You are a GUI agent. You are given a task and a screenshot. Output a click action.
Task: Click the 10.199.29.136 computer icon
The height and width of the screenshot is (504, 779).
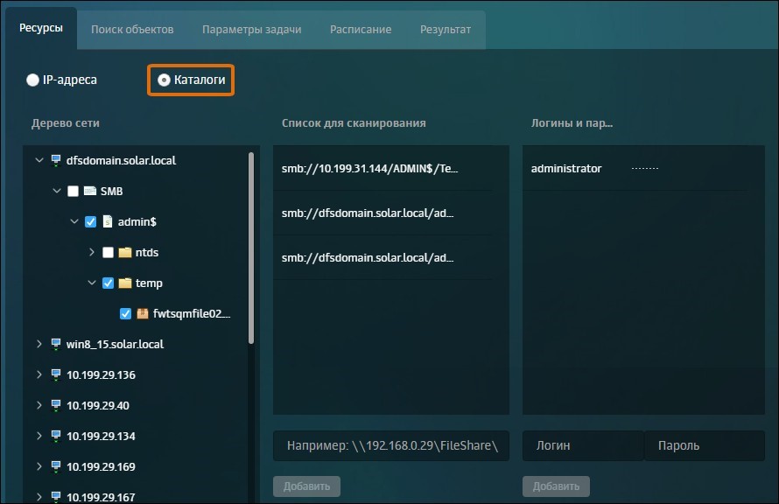click(56, 374)
